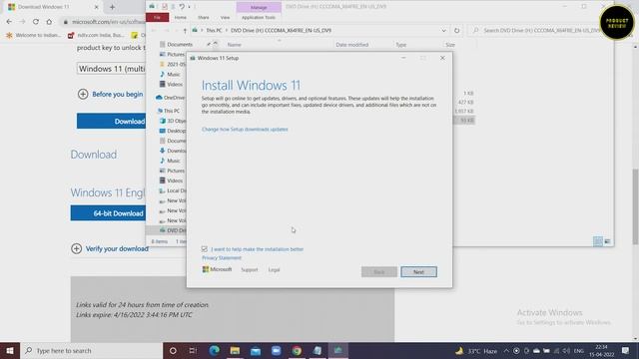
Task: Click the greyed-out Back button in Setup
Action: coord(379,272)
